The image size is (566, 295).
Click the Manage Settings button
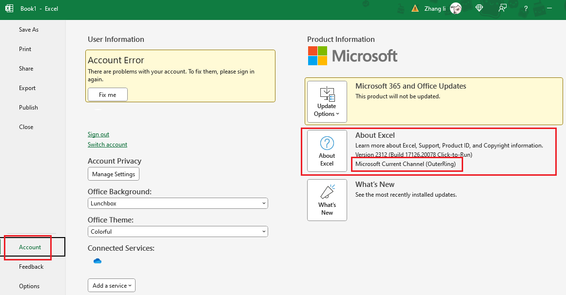tap(113, 174)
